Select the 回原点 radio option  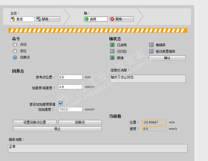point(15,58)
